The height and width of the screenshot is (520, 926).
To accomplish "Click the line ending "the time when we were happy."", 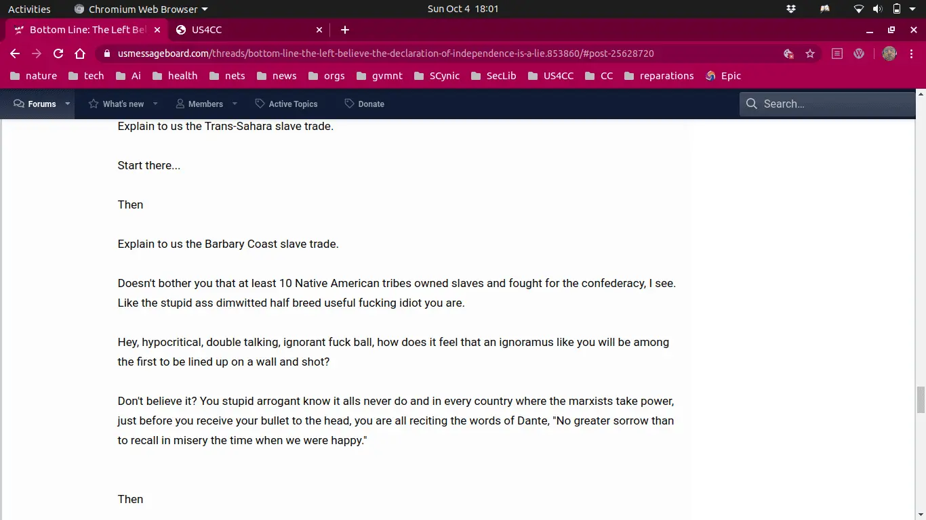I will [x=242, y=440].
